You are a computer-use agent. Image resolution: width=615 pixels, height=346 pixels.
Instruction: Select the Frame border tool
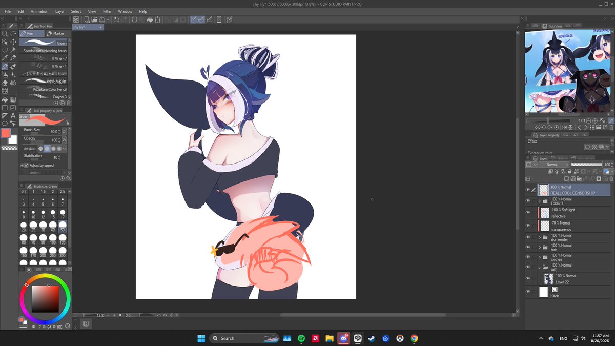[x=13, y=108]
